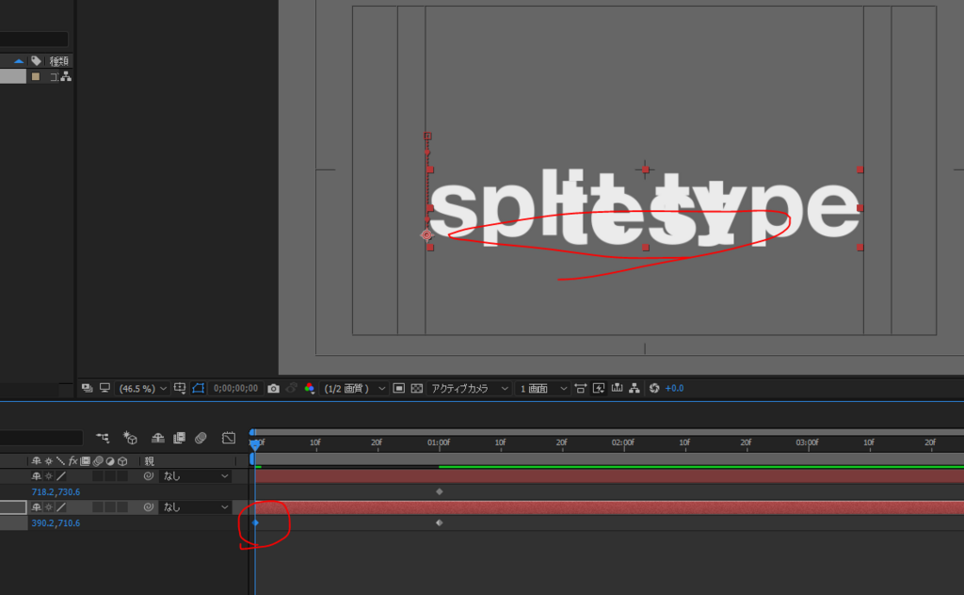964x595 pixels.
Task: Click the +0.0 exposure value
Action: [674, 389]
